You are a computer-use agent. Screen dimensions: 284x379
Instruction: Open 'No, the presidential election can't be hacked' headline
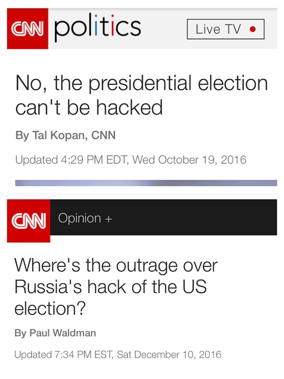coord(141,95)
